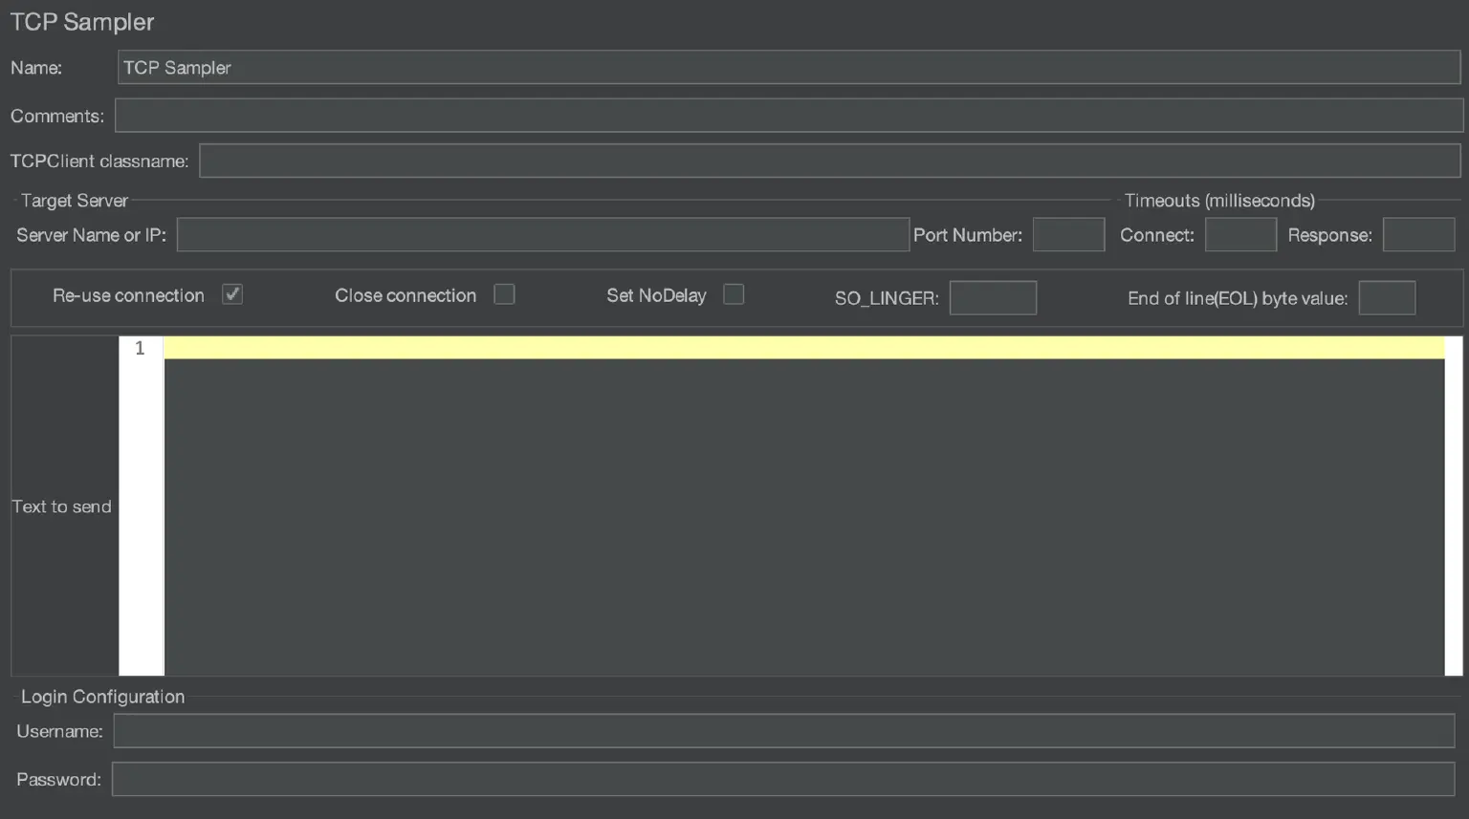Enable Set NoDelay
Screen dimensions: 1469x819
click(x=733, y=294)
